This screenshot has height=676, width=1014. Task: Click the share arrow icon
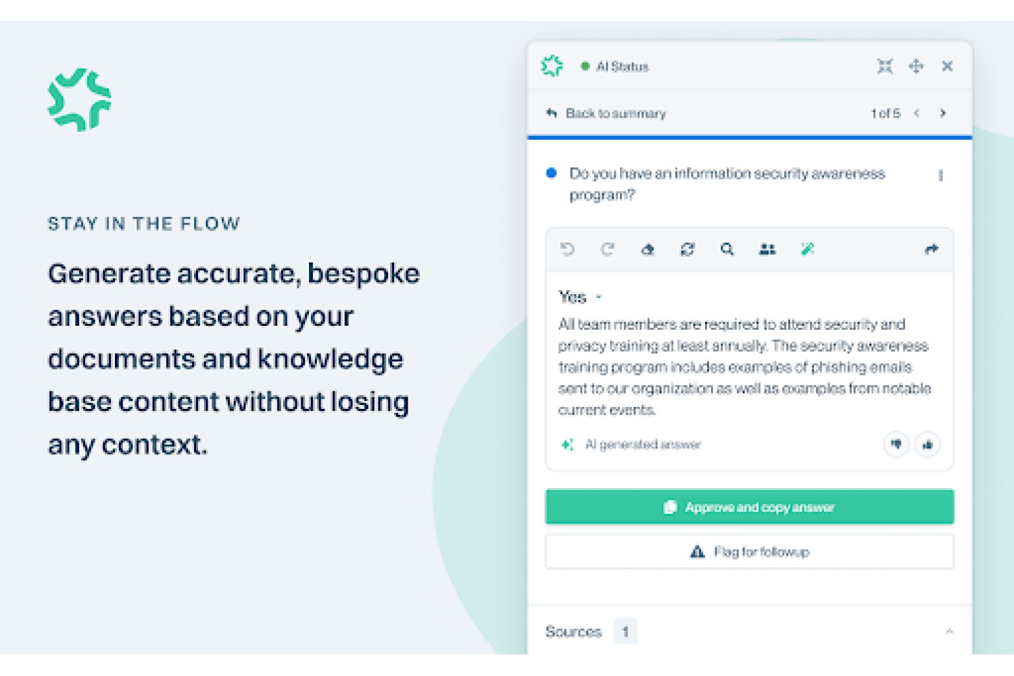click(x=932, y=249)
